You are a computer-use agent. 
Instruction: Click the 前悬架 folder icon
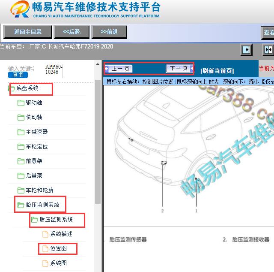(x=21, y=161)
